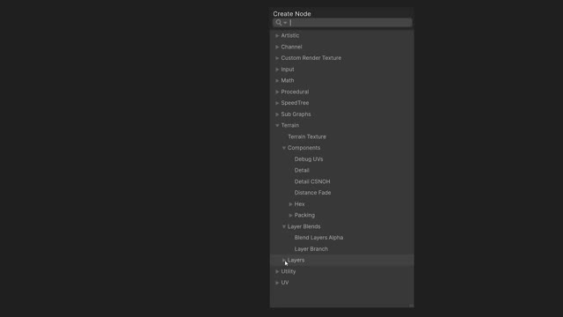Click the Artistic label
This screenshot has width=563, height=317.
(x=290, y=35)
